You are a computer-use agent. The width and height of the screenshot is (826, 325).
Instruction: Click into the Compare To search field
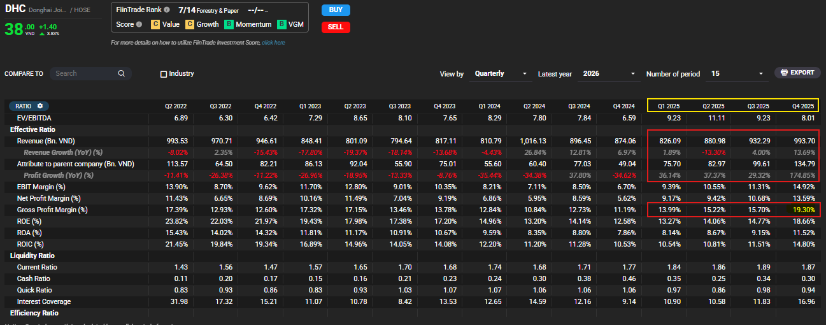tap(84, 73)
